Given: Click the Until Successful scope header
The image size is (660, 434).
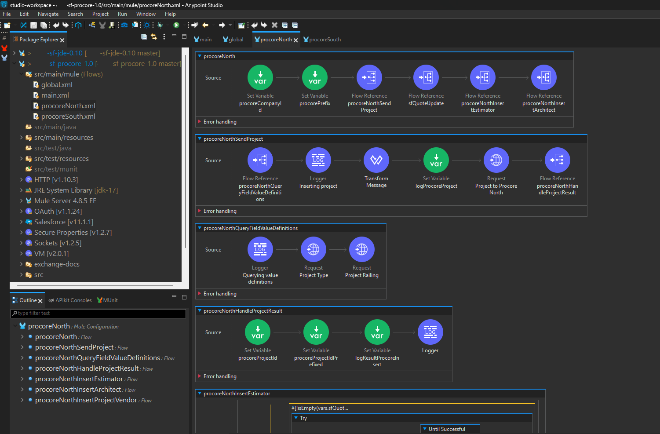Looking at the screenshot, I should pos(449,429).
